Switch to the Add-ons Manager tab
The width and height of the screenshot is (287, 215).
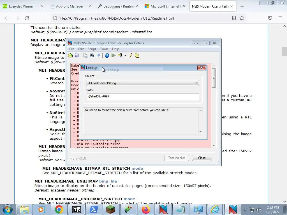(x=70, y=6)
